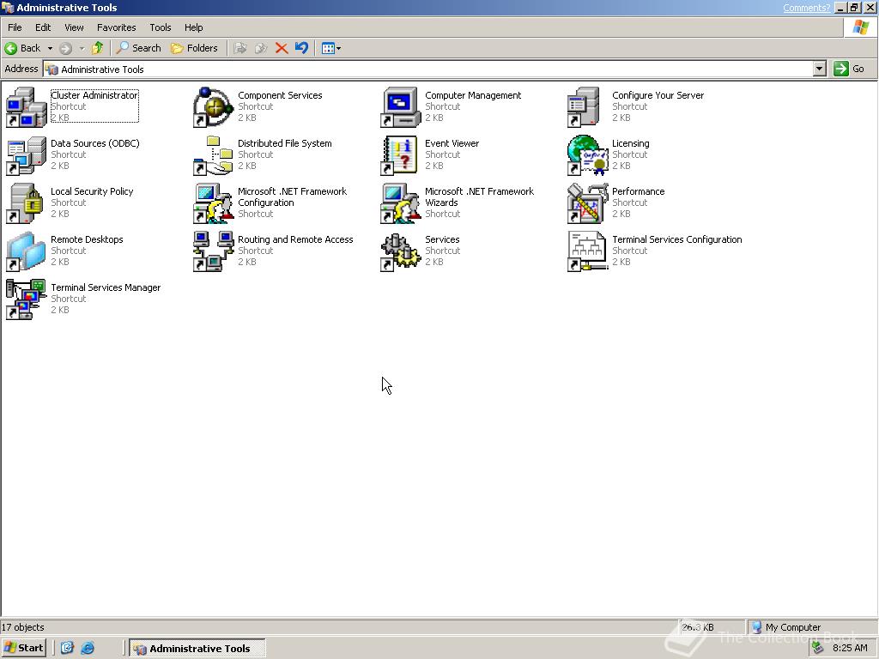Click the Terminal Services Manager label
The height and width of the screenshot is (659, 879).
pyautogui.click(x=106, y=287)
